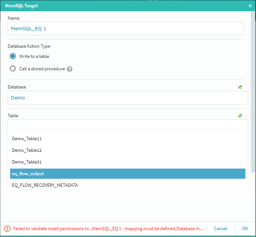Confirm with the OK button
The width and height of the screenshot is (256, 237).
pyautogui.click(x=245, y=229)
